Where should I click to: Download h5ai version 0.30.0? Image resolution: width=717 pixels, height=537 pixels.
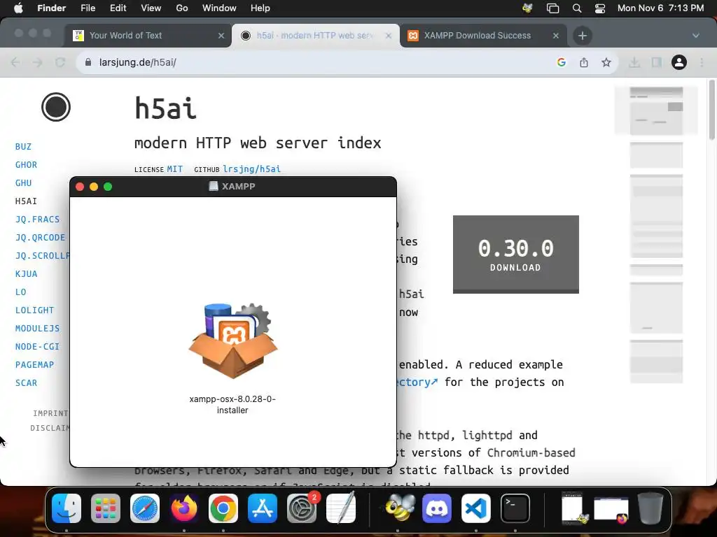coord(516,255)
